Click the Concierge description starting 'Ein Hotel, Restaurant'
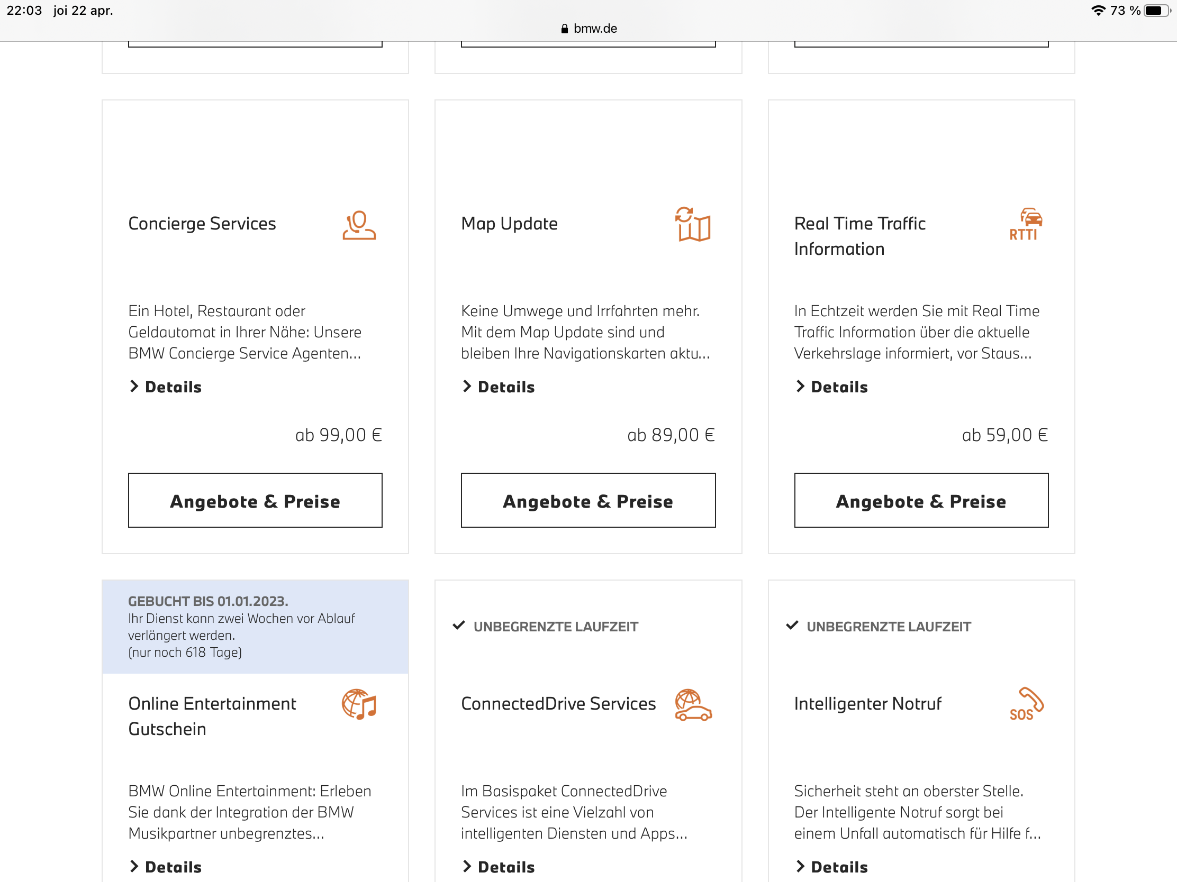The image size is (1177, 882). (245, 332)
